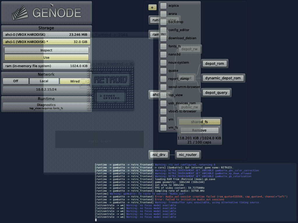This screenshot has height=223, width=298.
Task: Click the 10.0.2.15/24 address field
Action: point(46,89)
